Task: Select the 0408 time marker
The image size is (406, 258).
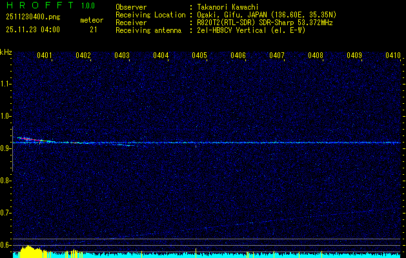Action: 316,56
